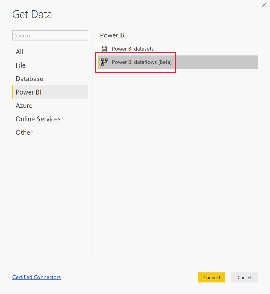The image size is (270, 294).
Task: Focus the Search input field
Action: [50, 35]
